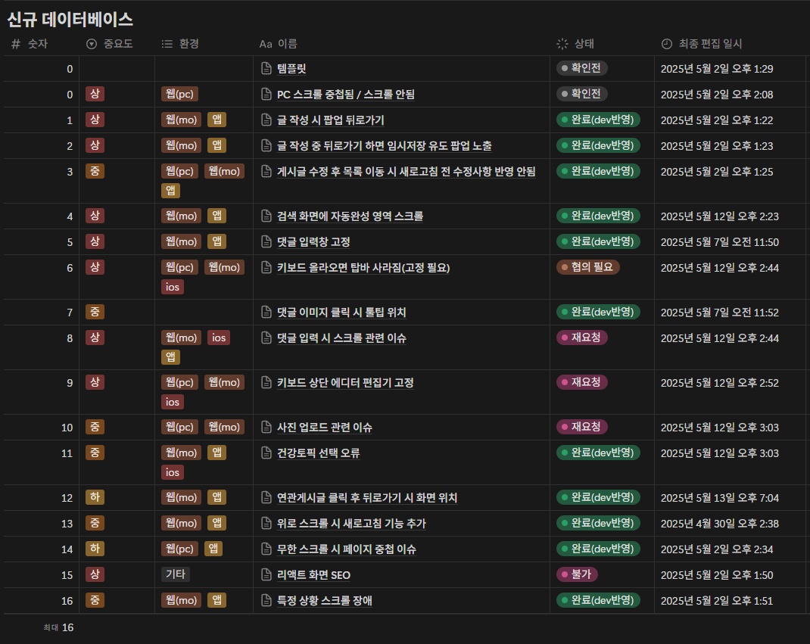Viewport: 810px width, 644px height.
Task: Open the 최대 16 calculation menu in footer
Action: click(59, 627)
